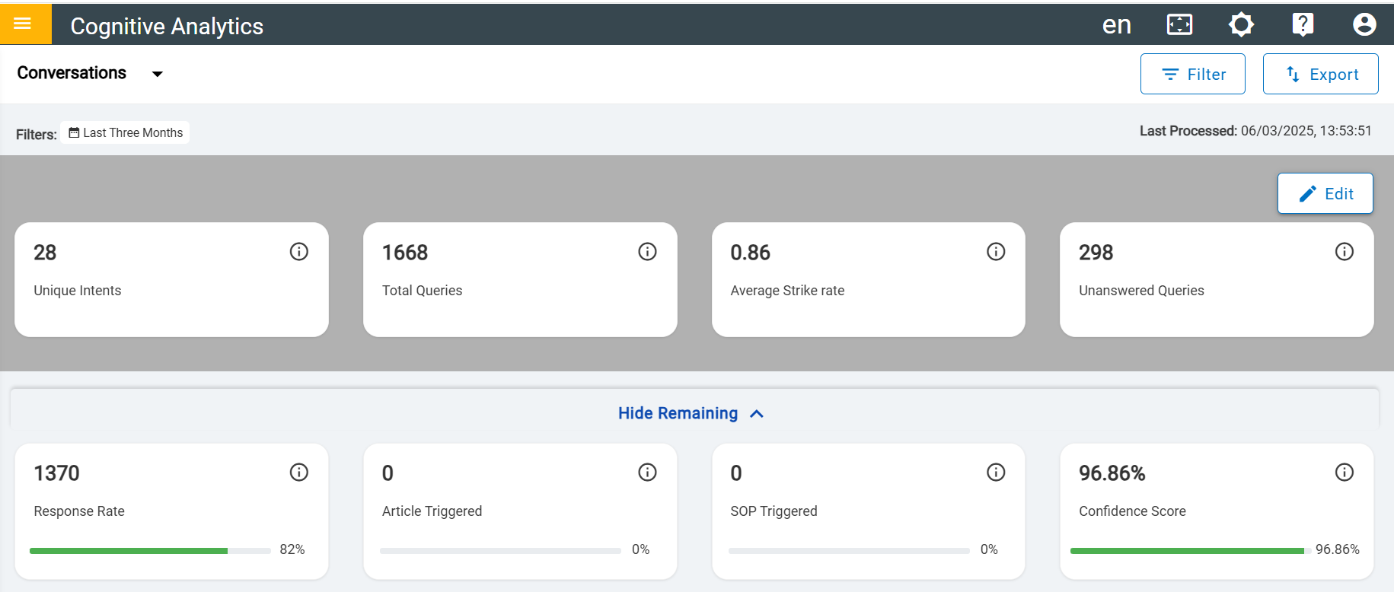Open the user account profile icon

click(1364, 25)
